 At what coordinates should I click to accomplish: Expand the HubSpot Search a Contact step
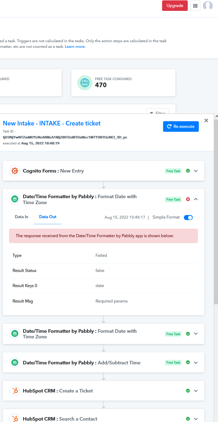pos(196,419)
